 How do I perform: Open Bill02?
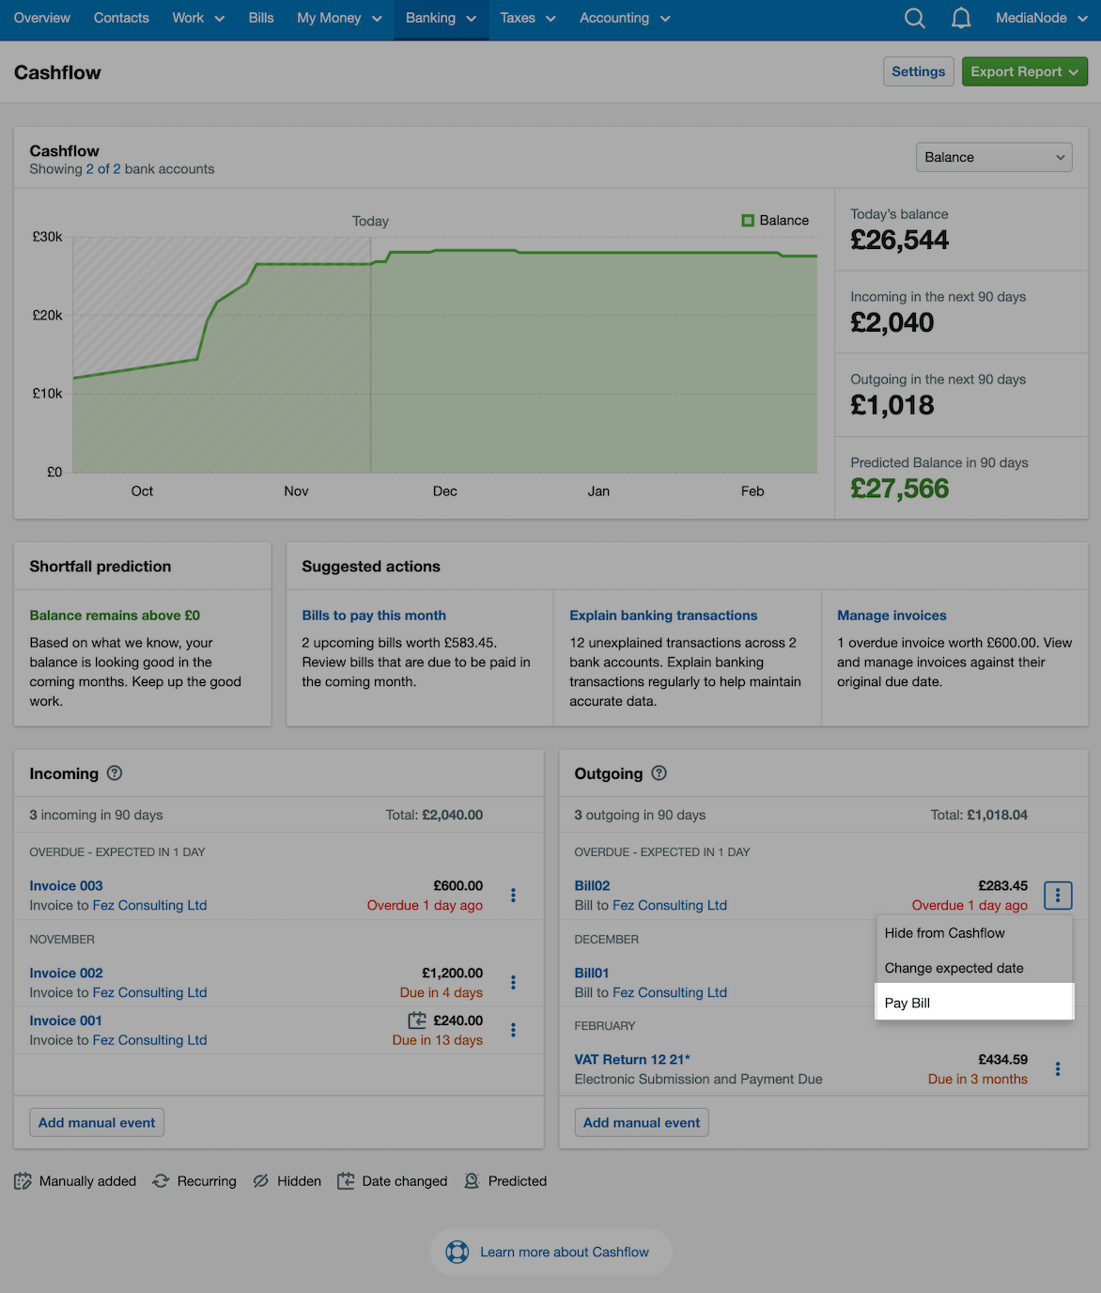pyautogui.click(x=592, y=886)
